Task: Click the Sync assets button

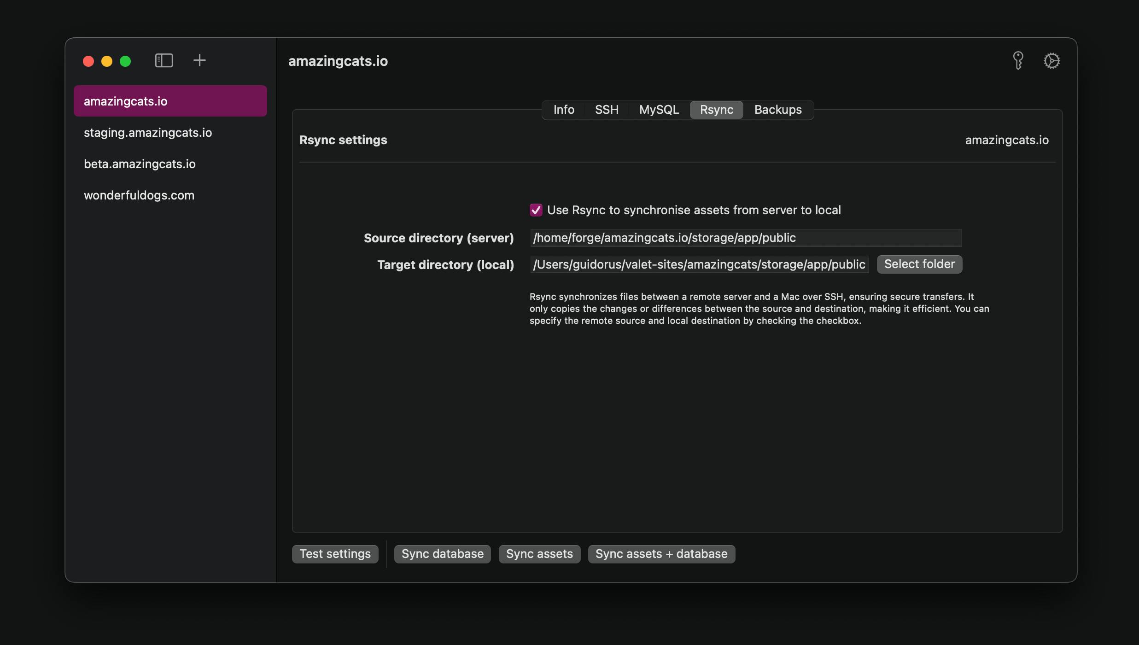Action: click(x=539, y=554)
